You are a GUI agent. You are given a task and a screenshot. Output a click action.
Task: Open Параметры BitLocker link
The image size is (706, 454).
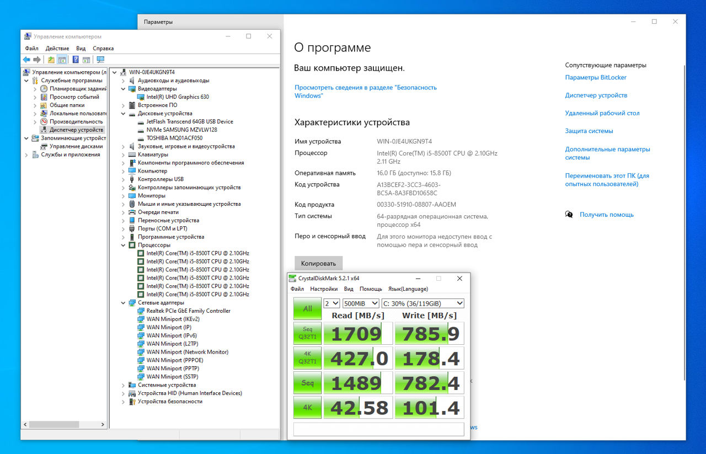(596, 77)
